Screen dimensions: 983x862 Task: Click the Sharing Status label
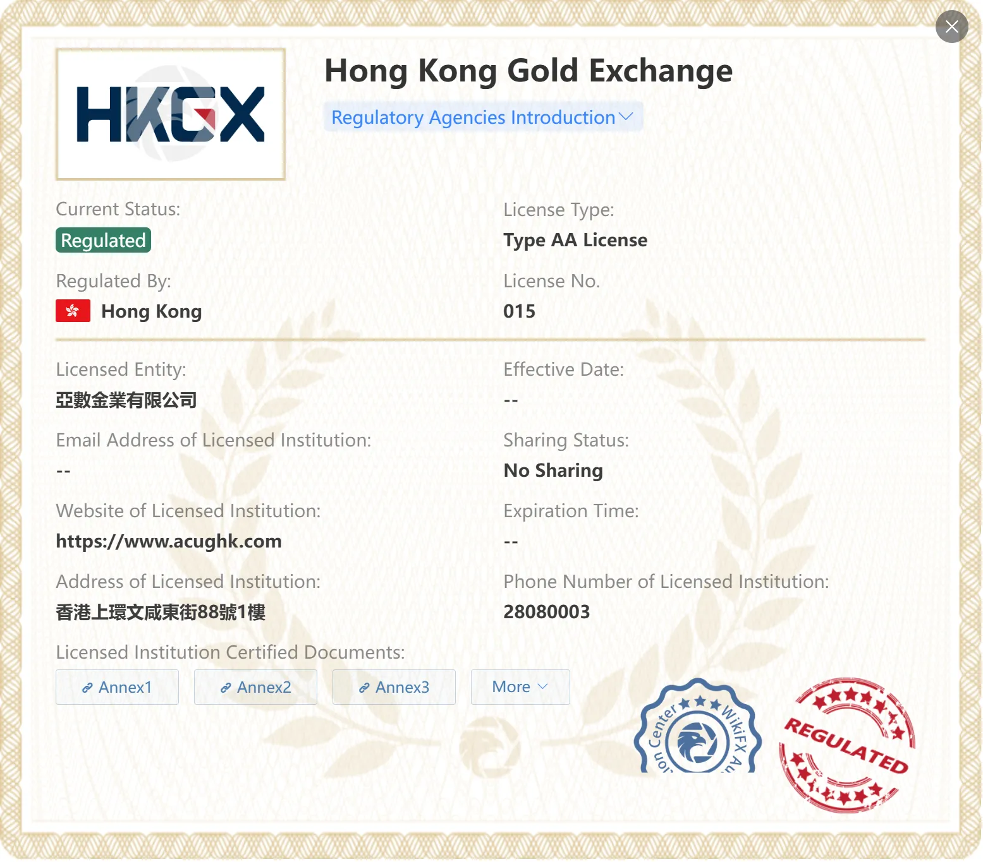click(566, 440)
